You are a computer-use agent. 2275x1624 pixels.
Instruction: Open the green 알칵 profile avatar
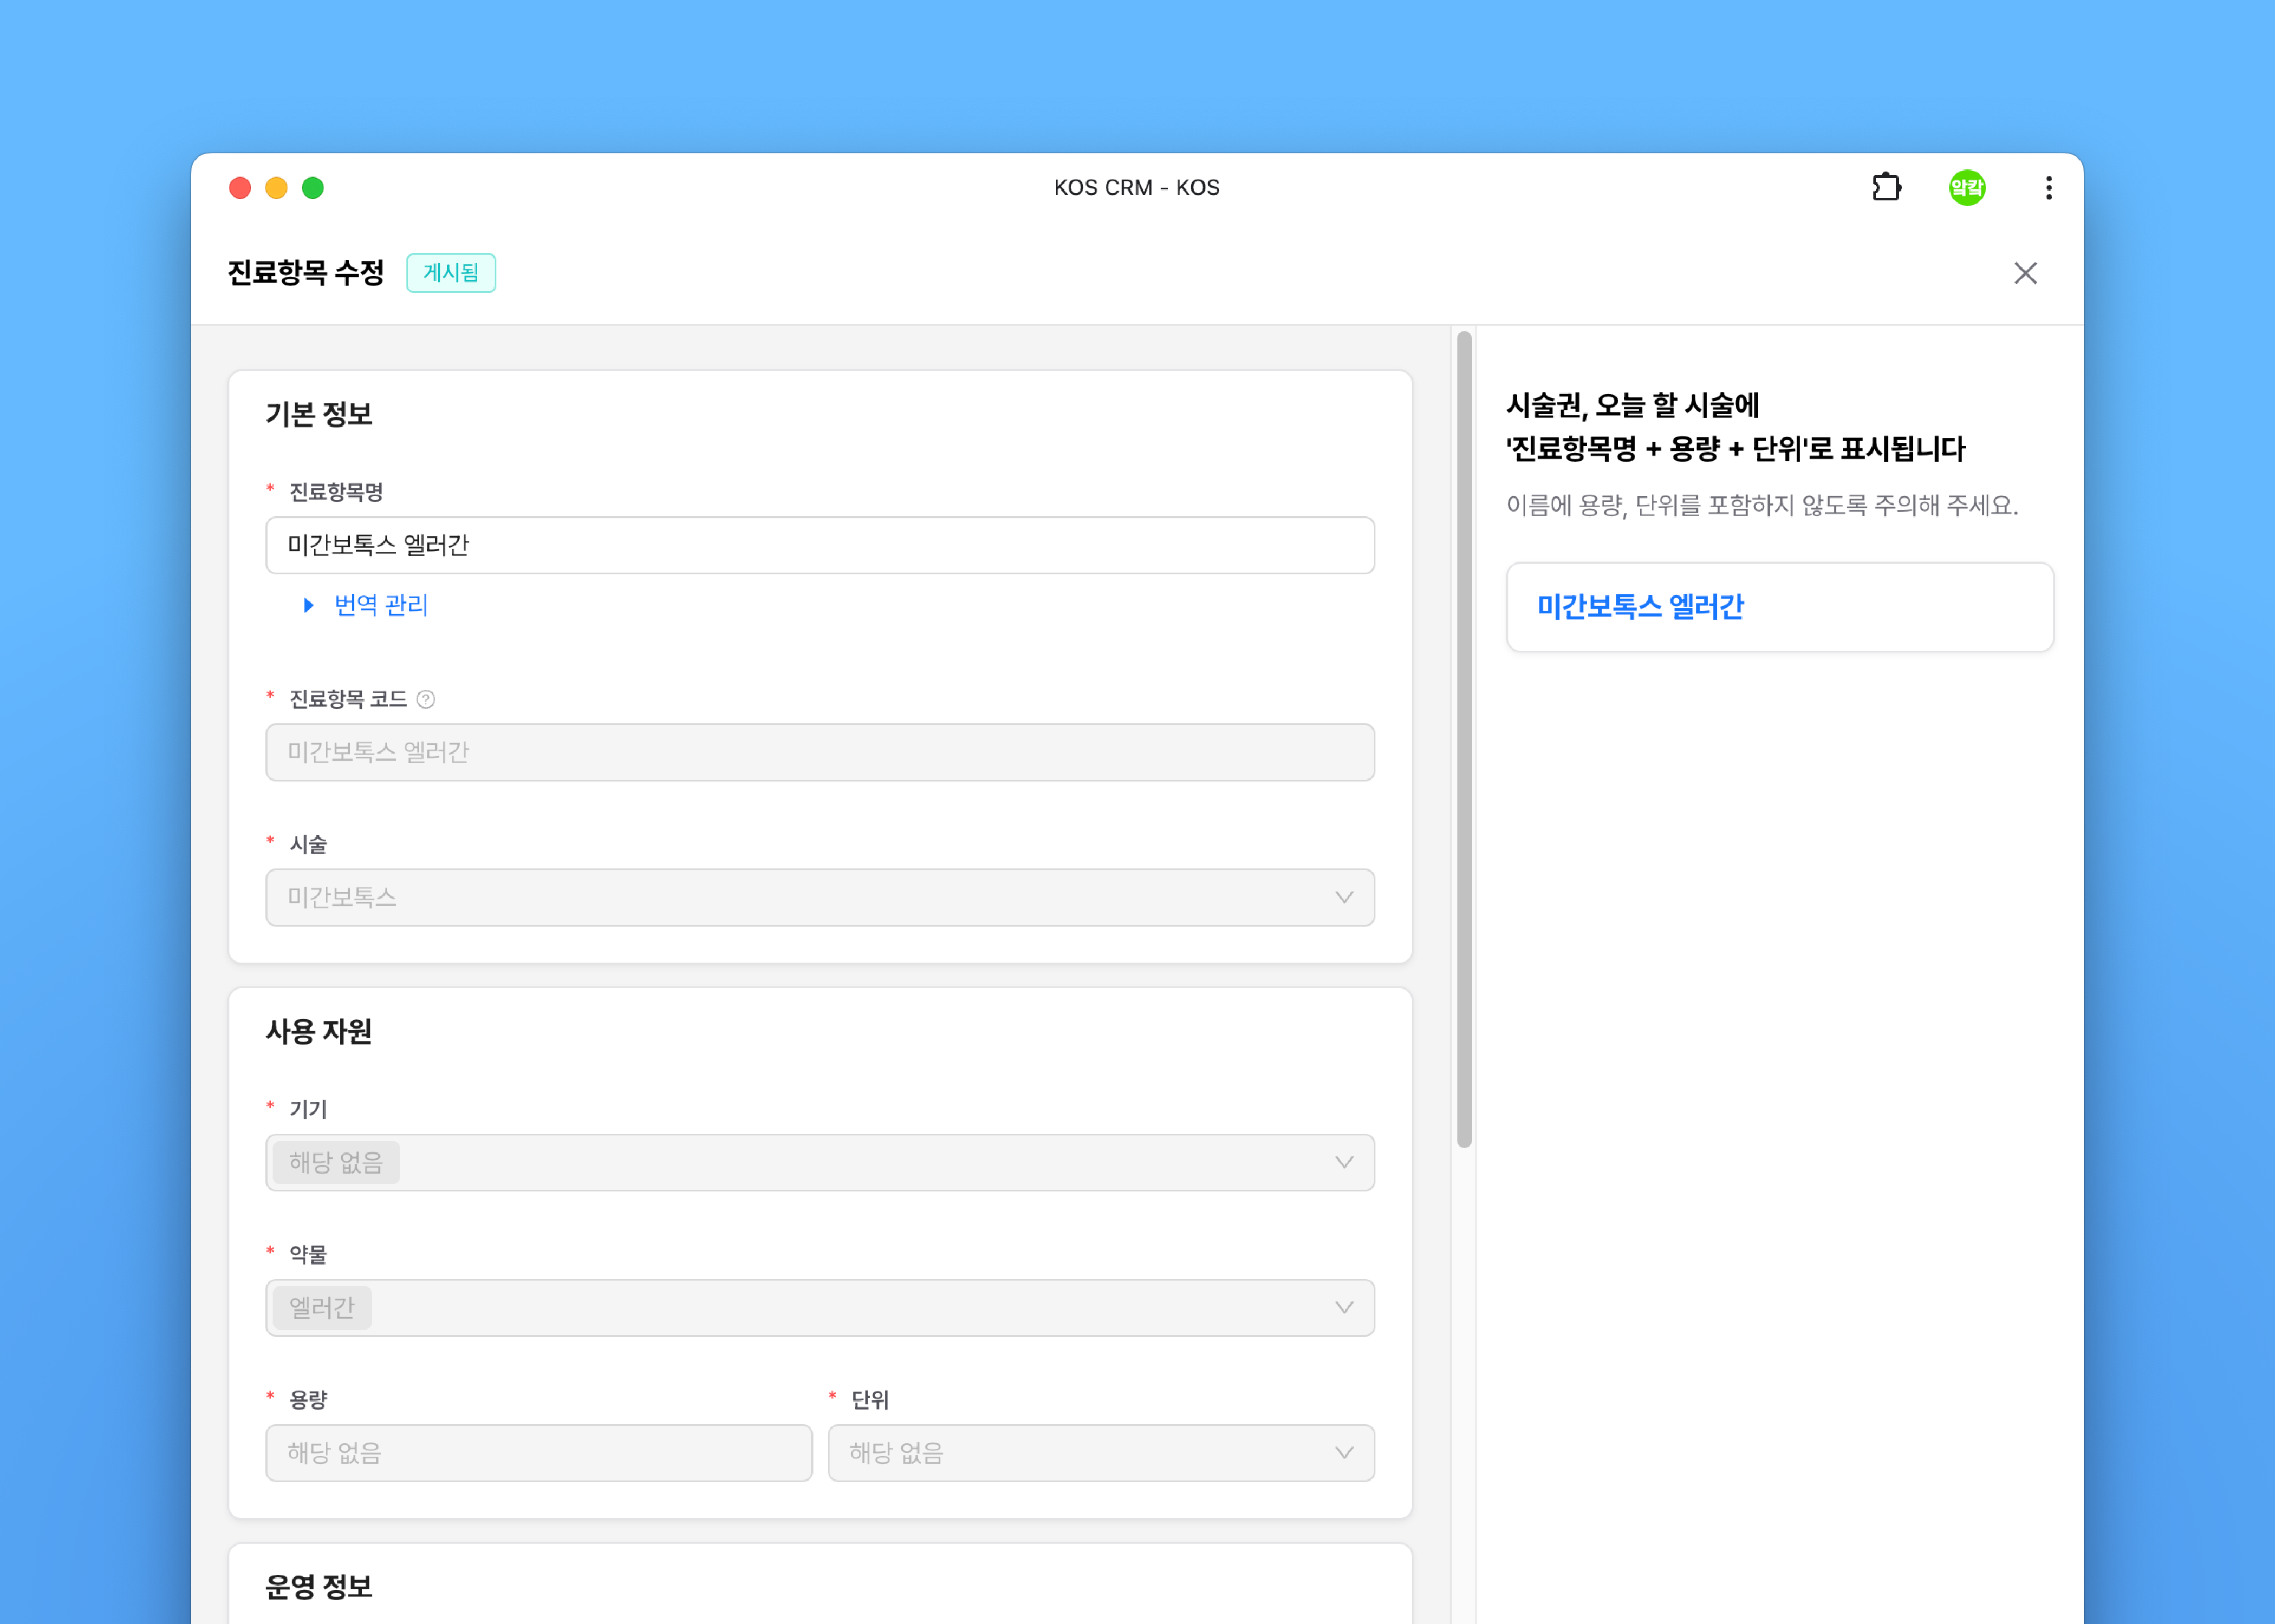click(x=1966, y=187)
